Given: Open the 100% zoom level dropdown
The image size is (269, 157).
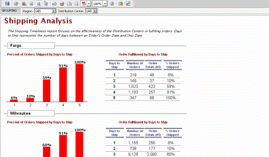Looking at the screenshot, I should (x=105, y=4).
